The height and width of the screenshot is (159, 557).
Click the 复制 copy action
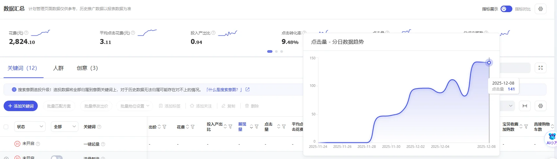click(228, 106)
